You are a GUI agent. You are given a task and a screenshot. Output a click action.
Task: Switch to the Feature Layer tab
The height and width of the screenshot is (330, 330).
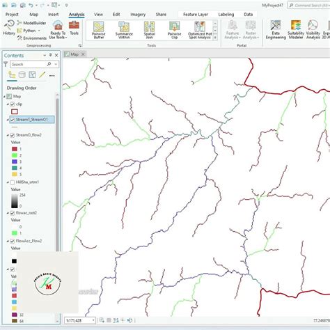[x=196, y=15]
